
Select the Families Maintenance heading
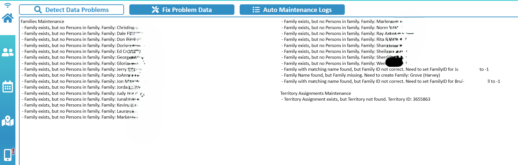[42, 22]
